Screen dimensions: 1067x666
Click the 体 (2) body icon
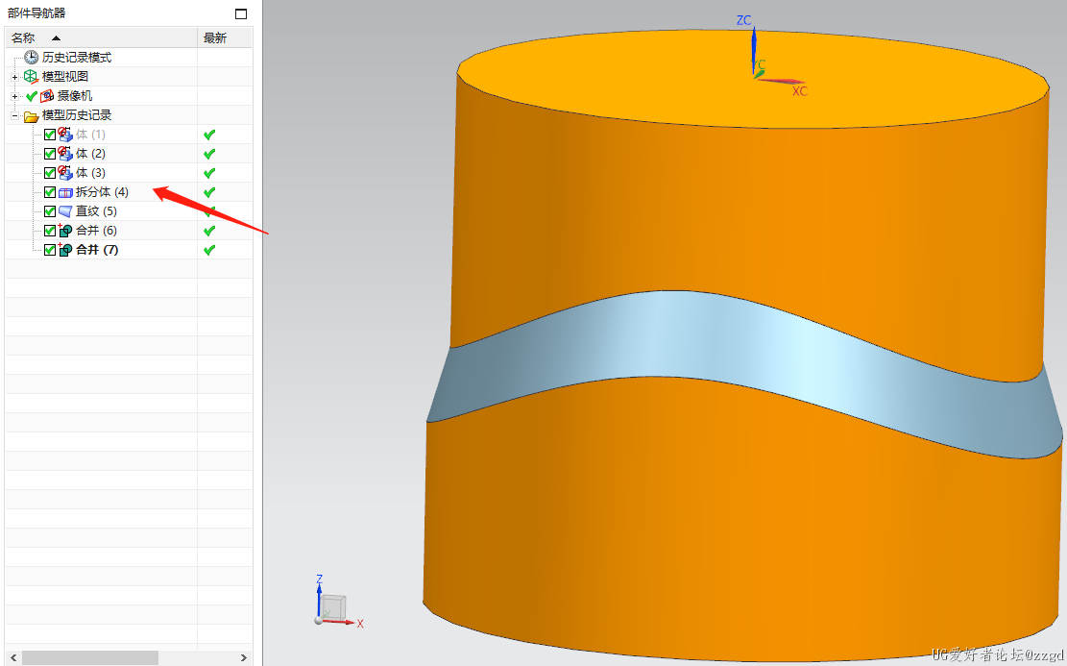pos(66,154)
